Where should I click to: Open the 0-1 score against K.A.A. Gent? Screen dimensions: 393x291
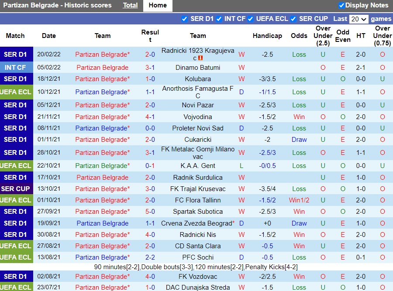[x=150, y=166]
